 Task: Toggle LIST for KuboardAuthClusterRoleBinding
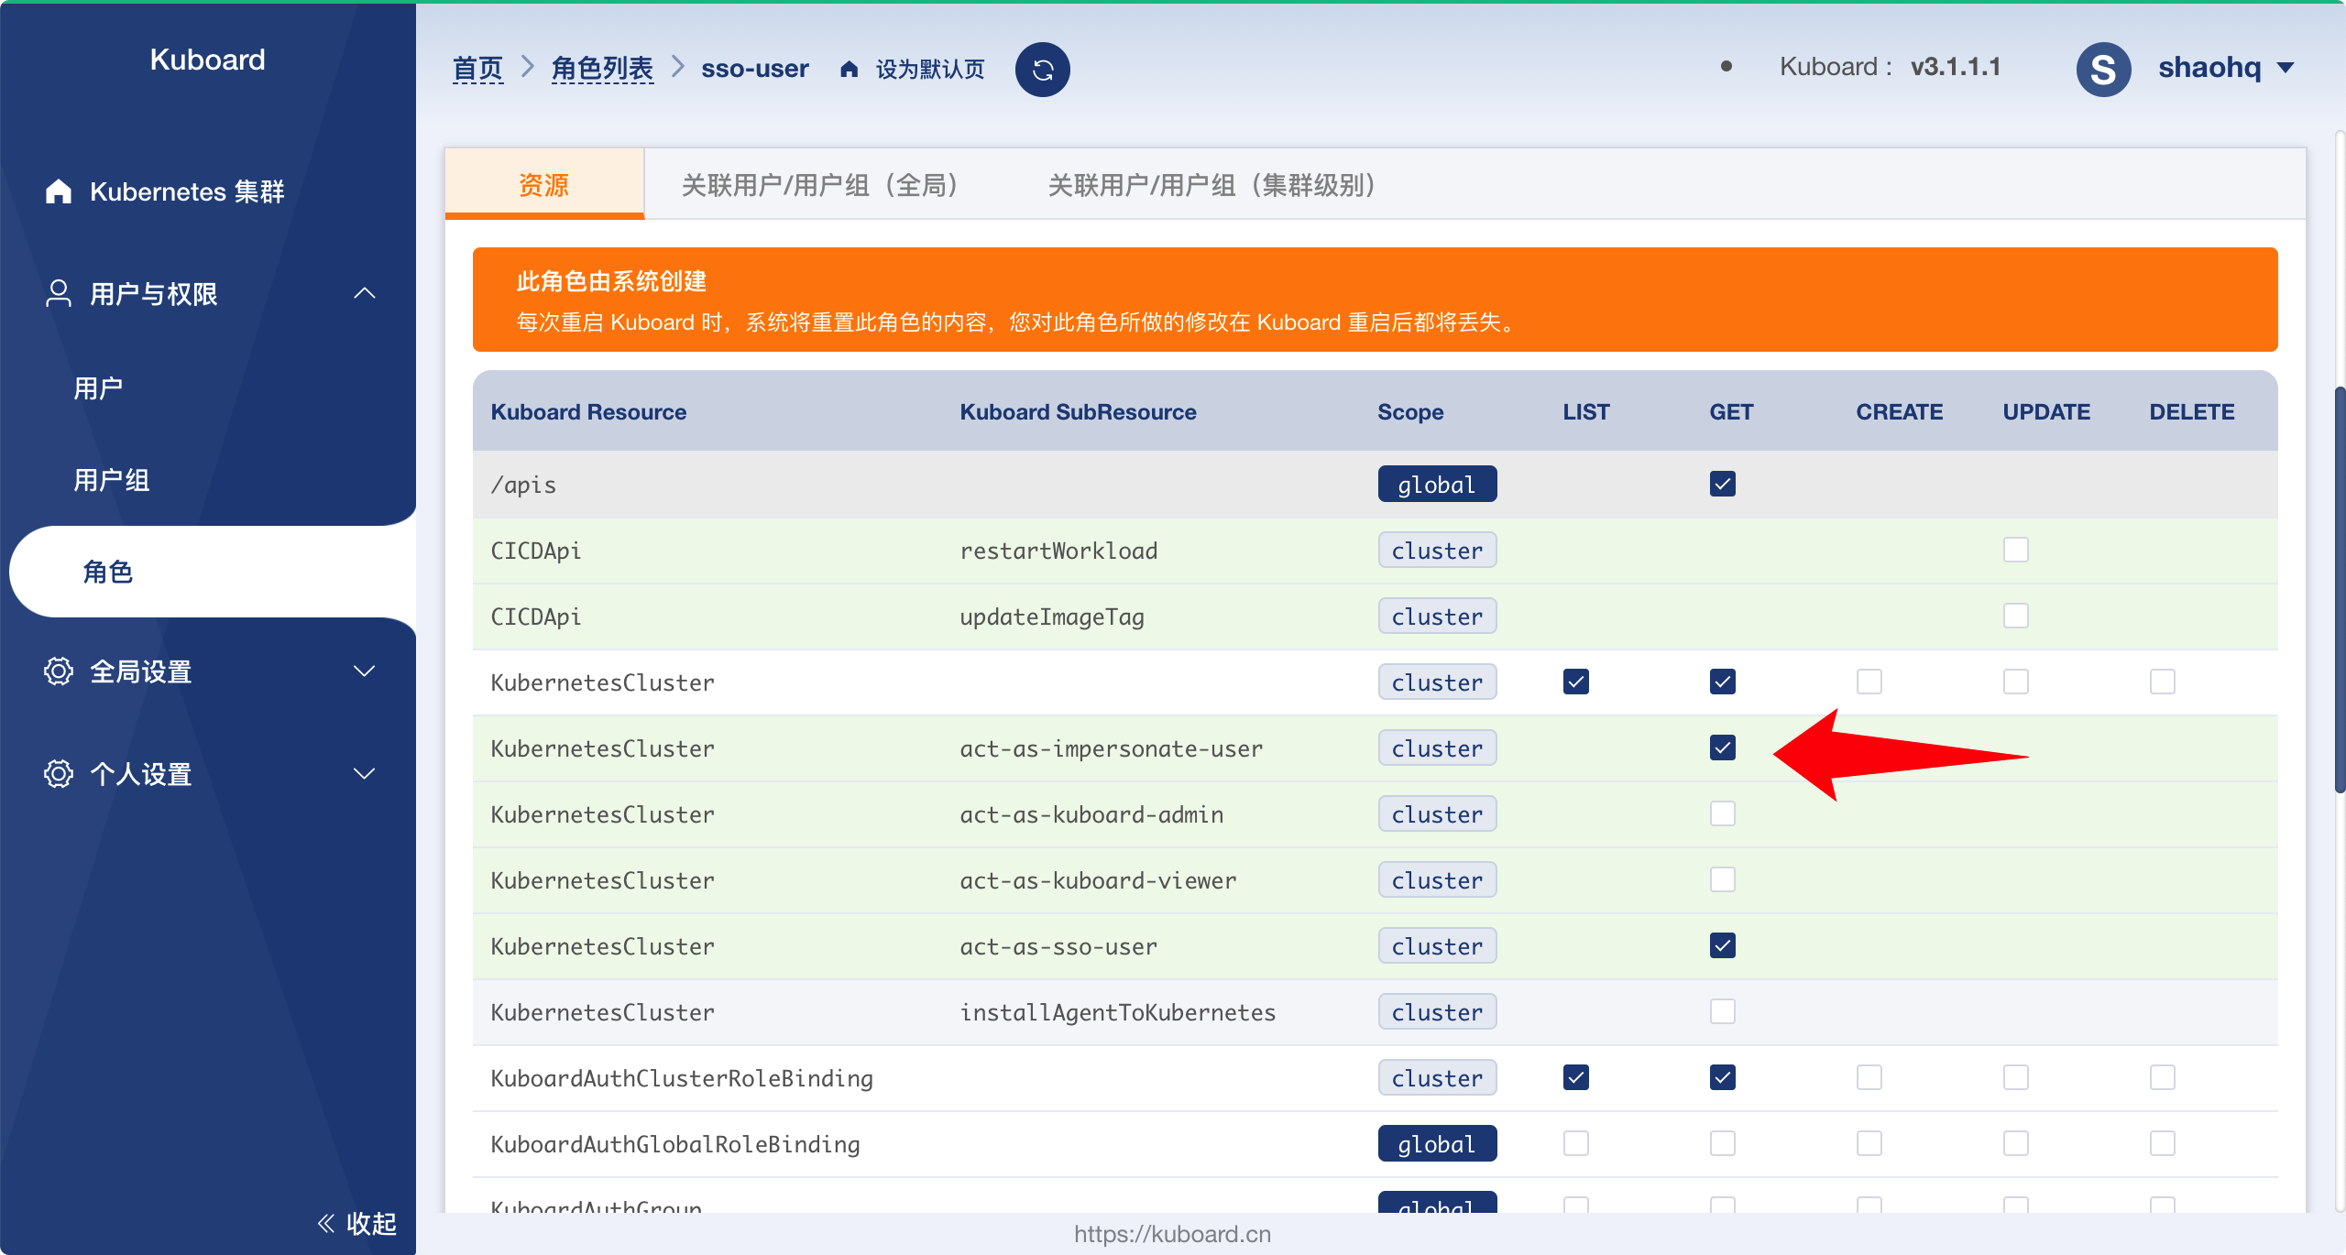pos(1575,1077)
